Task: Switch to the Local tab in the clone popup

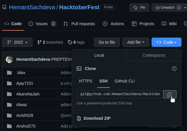Action: pos(99,55)
